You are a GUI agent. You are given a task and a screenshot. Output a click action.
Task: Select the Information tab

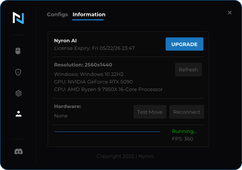point(89,14)
